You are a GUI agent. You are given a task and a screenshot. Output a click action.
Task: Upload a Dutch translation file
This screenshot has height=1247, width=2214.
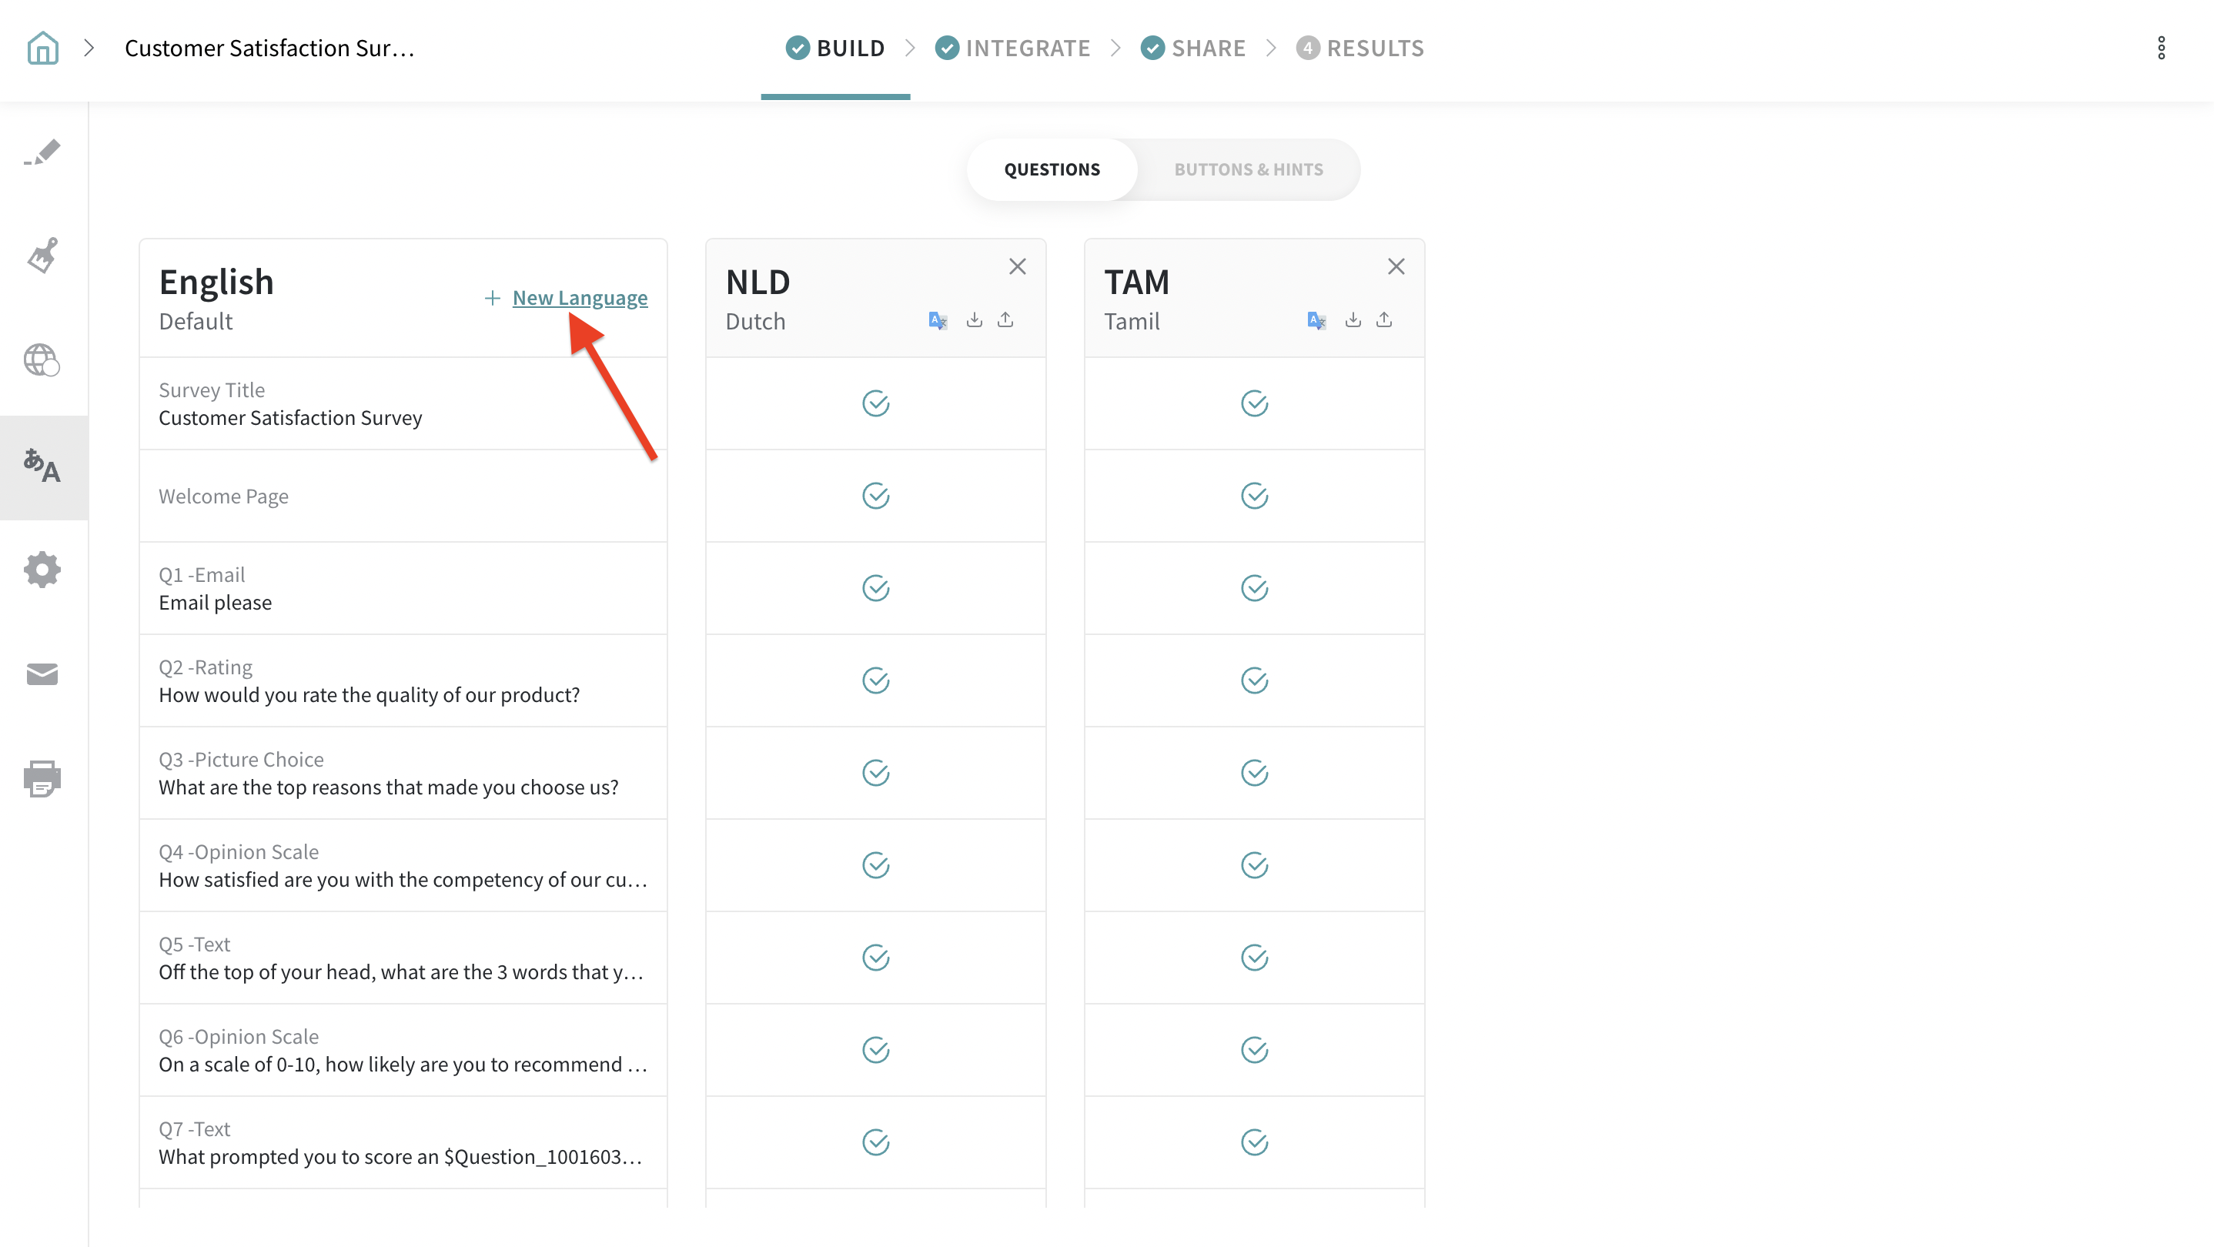[x=1005, y=319]
